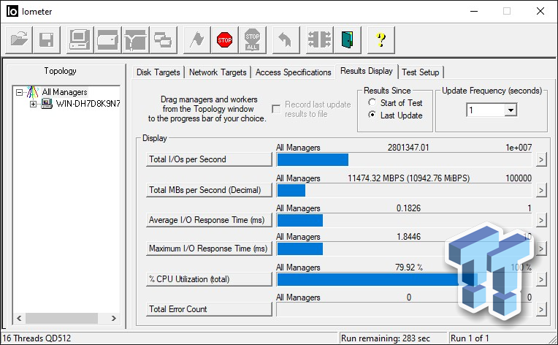The image size is (558, 345).
Task: Go to Test Setup tab
Action: [421, 72]
